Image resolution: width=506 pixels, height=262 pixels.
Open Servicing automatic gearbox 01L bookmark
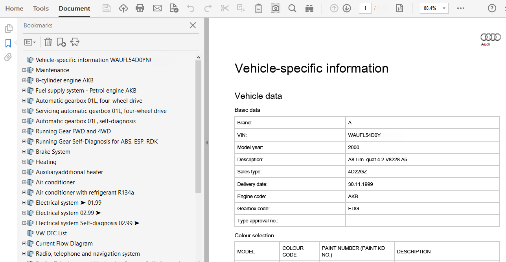coord(101,111)
